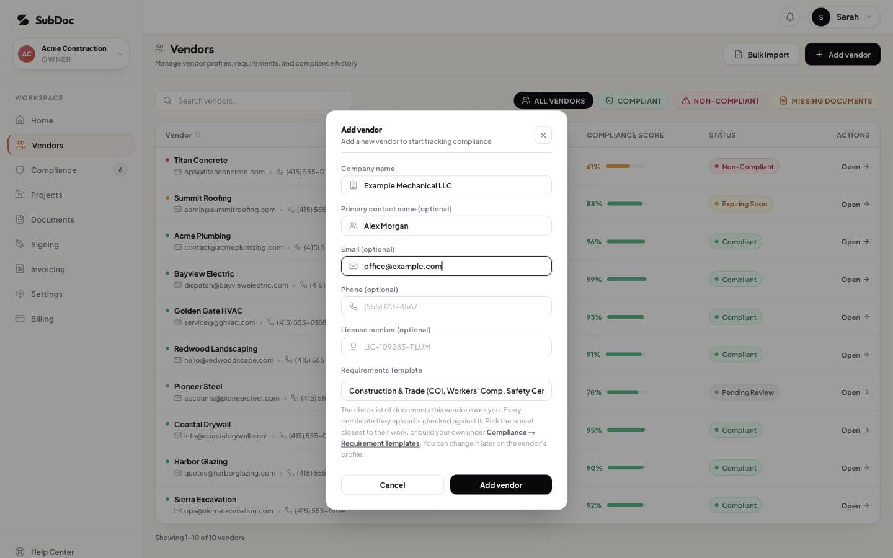Click the Settings gear icon in sidebar
Screen dimensions: 893x558
20,294
